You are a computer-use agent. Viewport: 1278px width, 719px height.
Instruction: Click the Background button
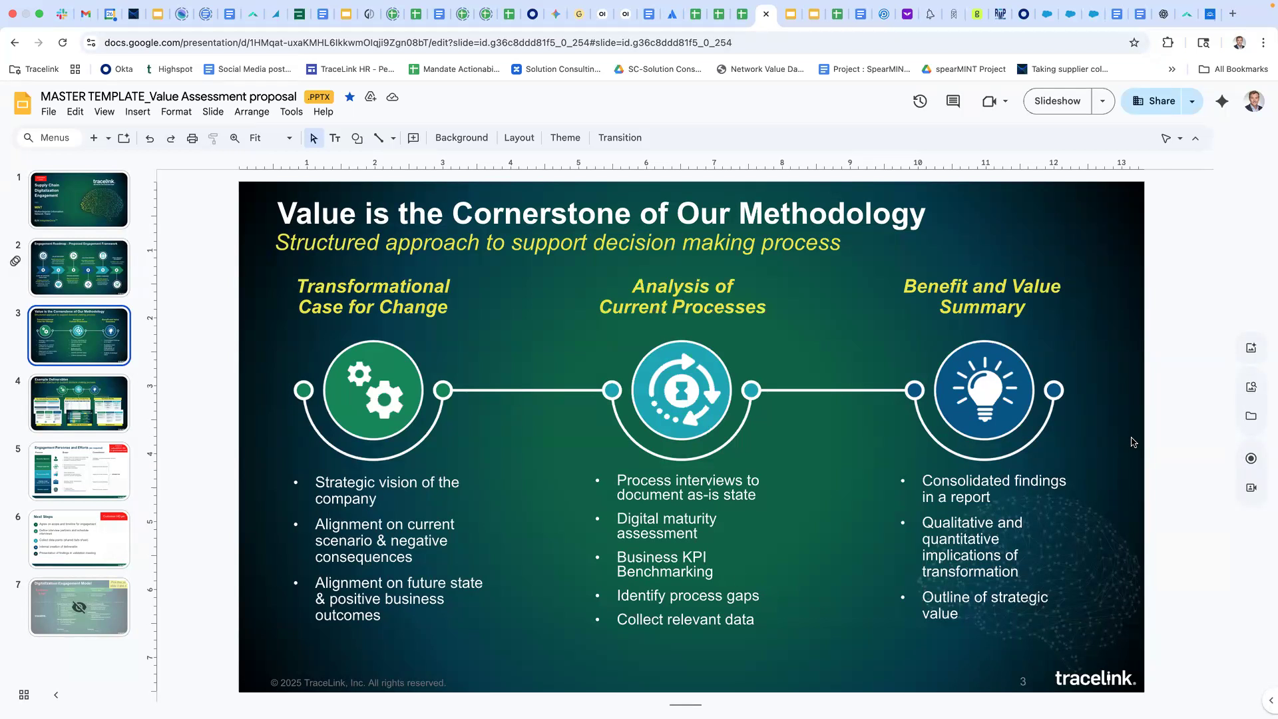(461, 138)
